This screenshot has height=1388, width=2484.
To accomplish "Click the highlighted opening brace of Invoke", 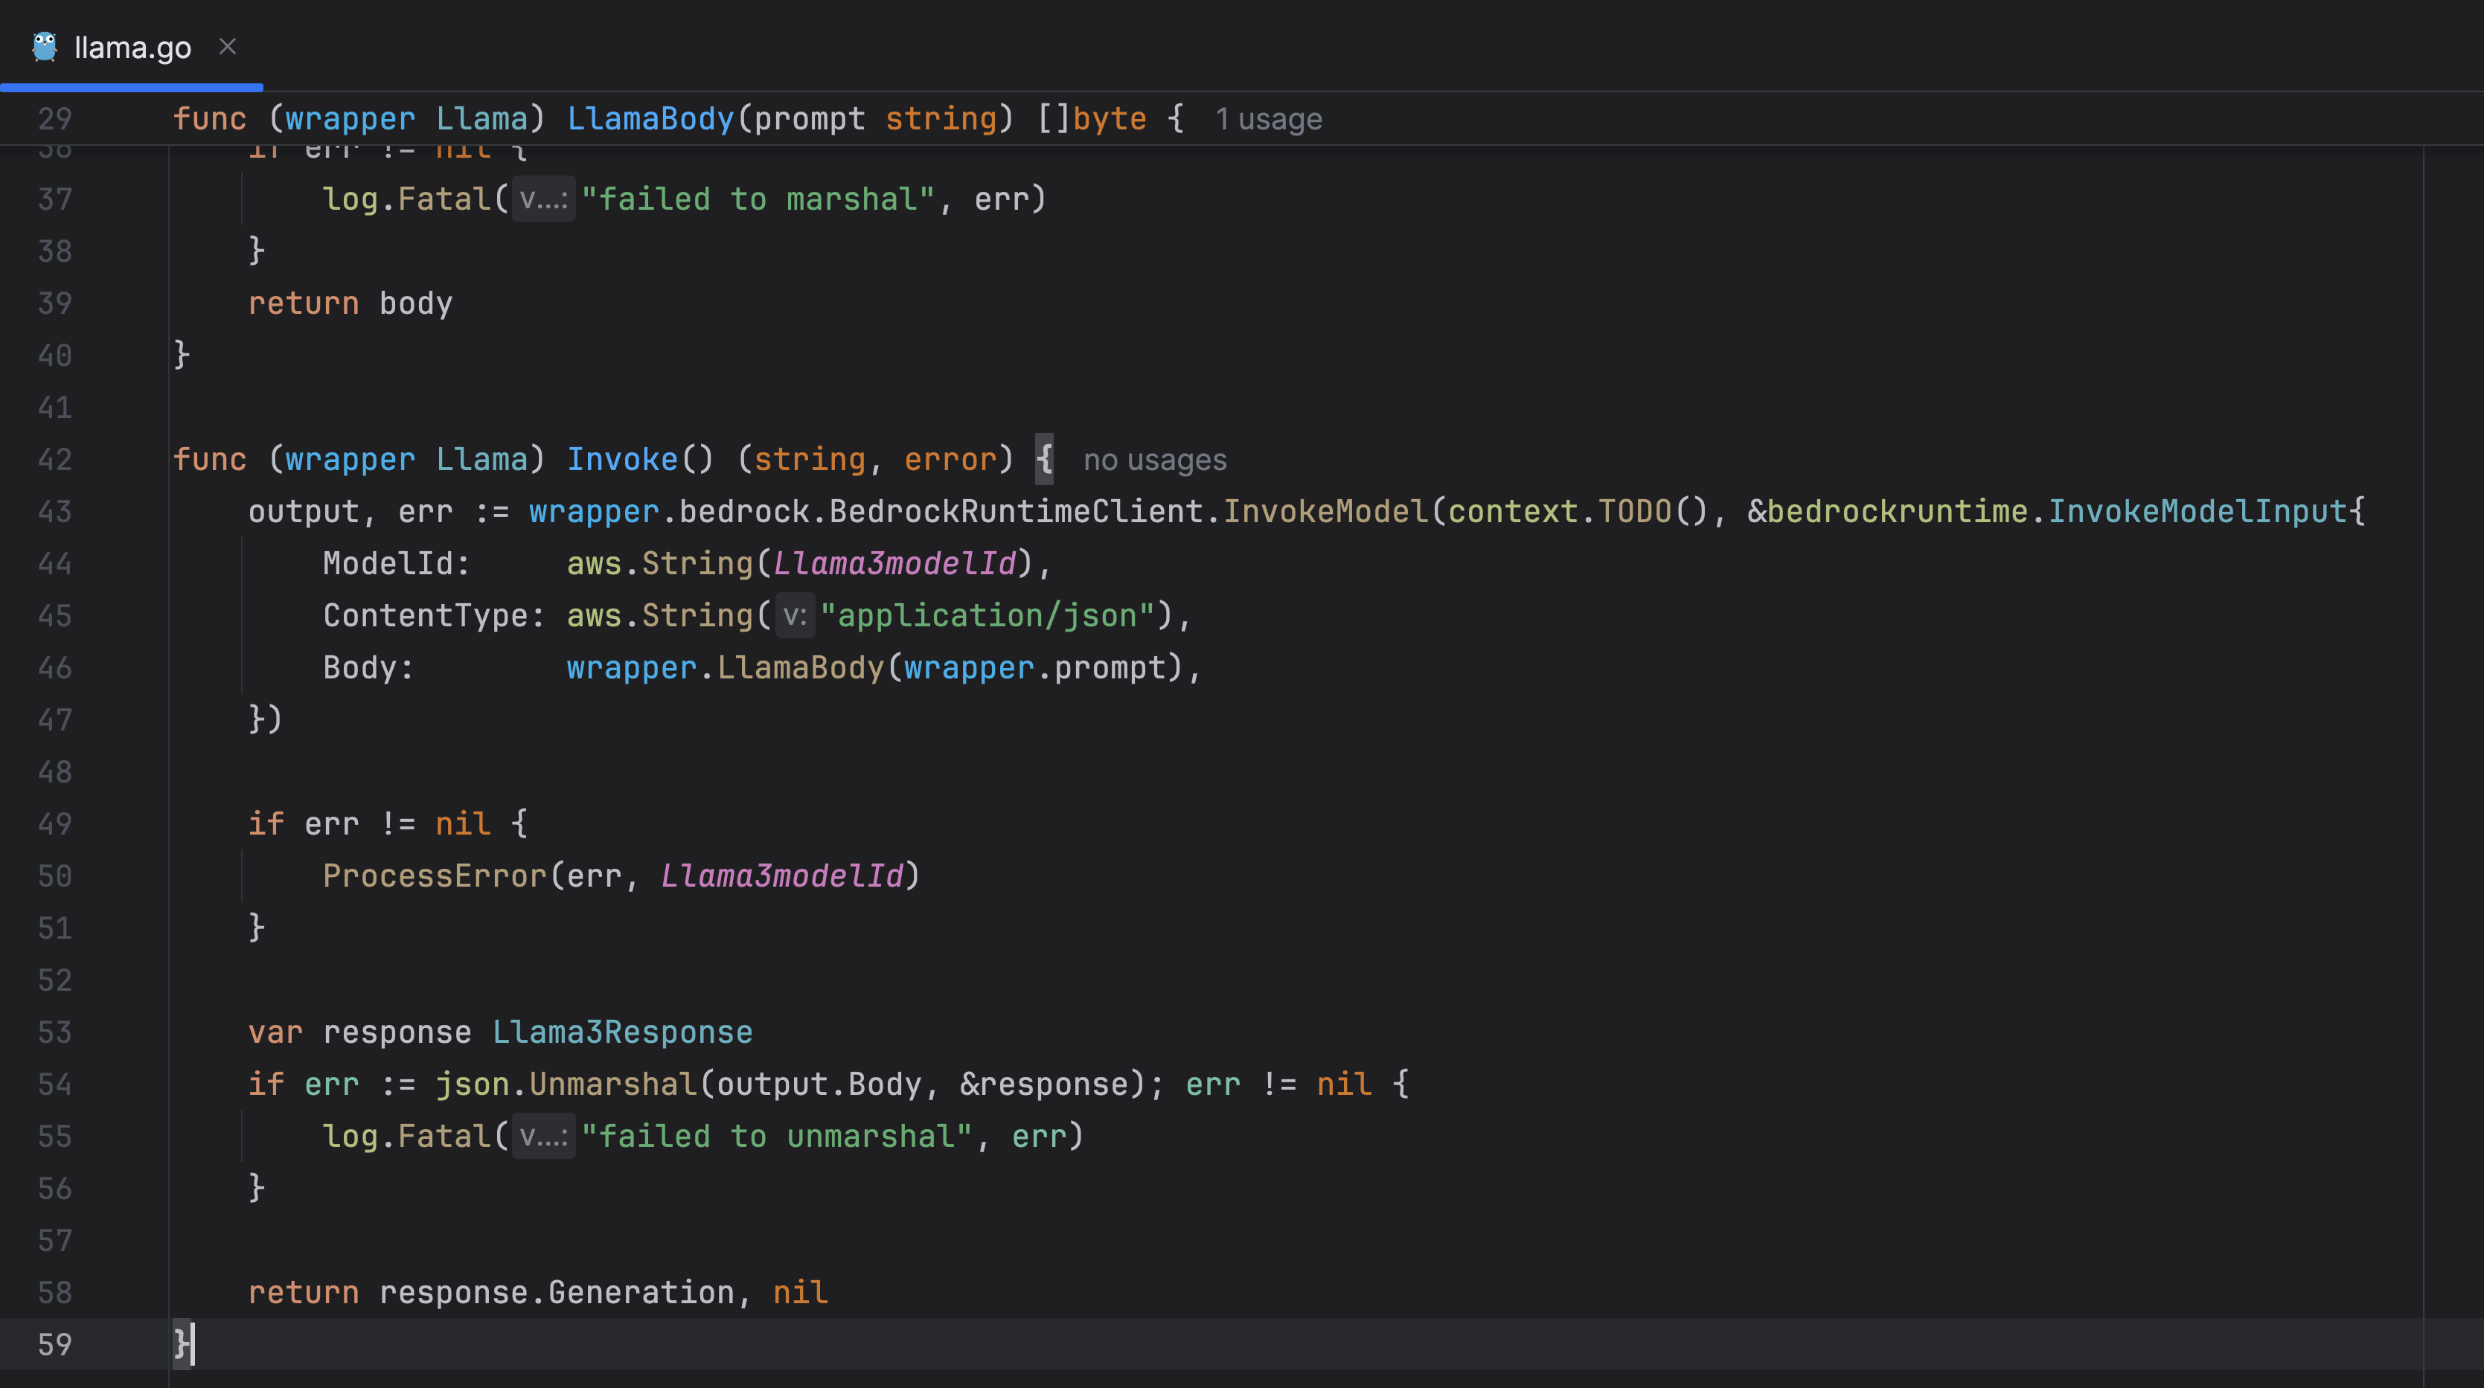I will pyautogui.click(x=1043, y=460).
